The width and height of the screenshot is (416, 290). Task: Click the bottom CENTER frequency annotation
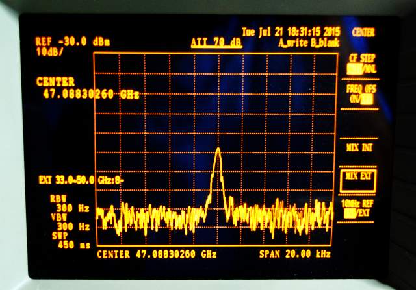click(157, 254)
